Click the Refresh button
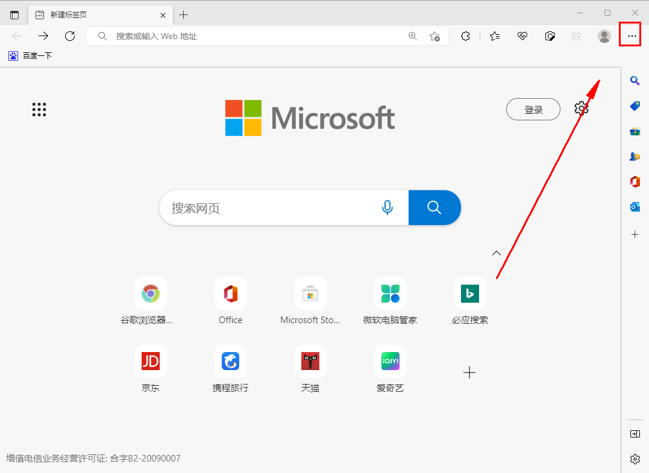649x473 pixels. click(x=70, y=36)
